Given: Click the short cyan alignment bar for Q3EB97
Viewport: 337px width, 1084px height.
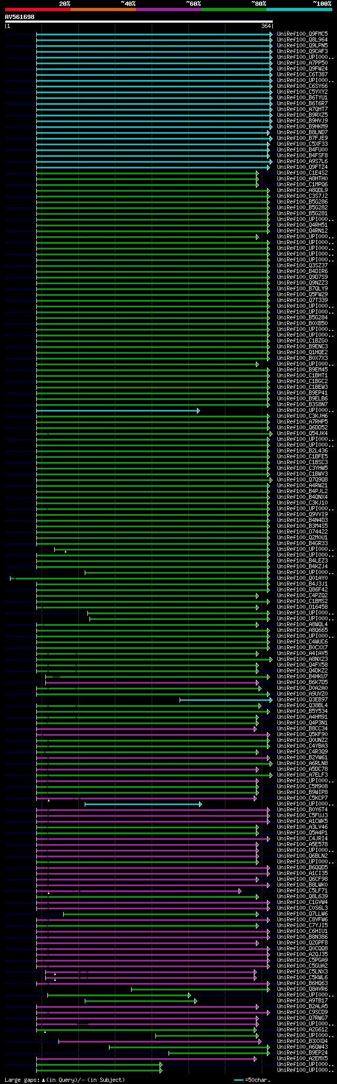Looking at the screenshot, I should (226, 700).
